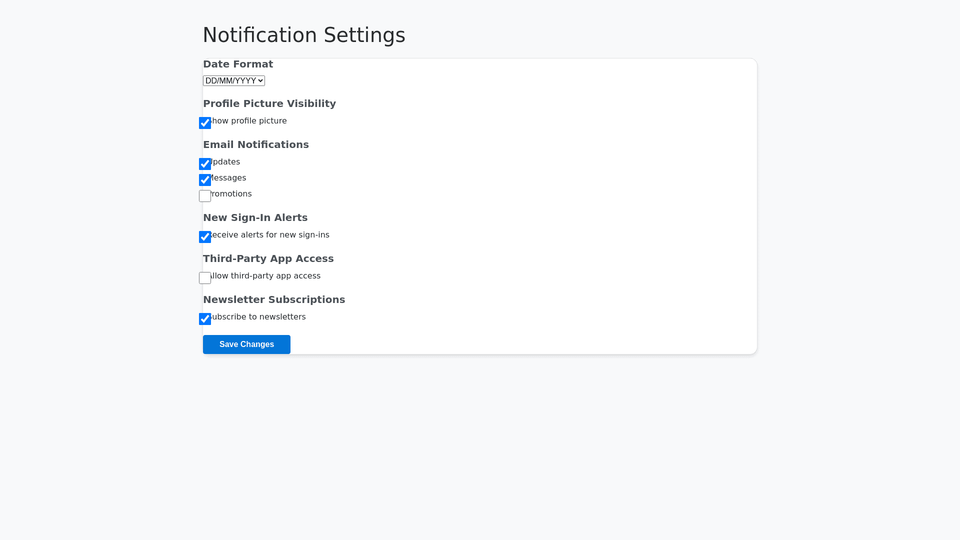This screenshot has width=960, height=540.
Task: Click the Date Format section heading
Action: (237, 64)
